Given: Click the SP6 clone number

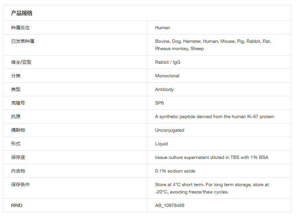Looking at the screenshot, I should [x=159, y=103].
